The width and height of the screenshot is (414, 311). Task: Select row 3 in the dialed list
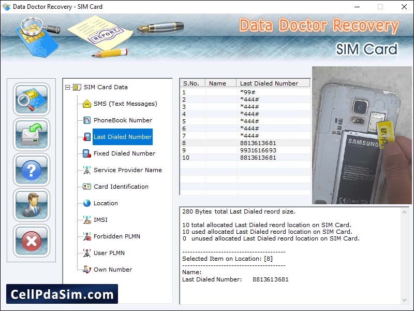pyautogui.click(x=245, y=107)
